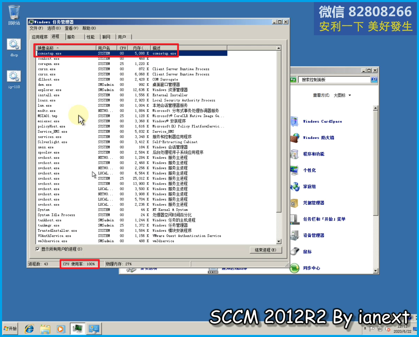
Task: Switch to the Performance tab (性能)
Action: click(x=92, y=37)
